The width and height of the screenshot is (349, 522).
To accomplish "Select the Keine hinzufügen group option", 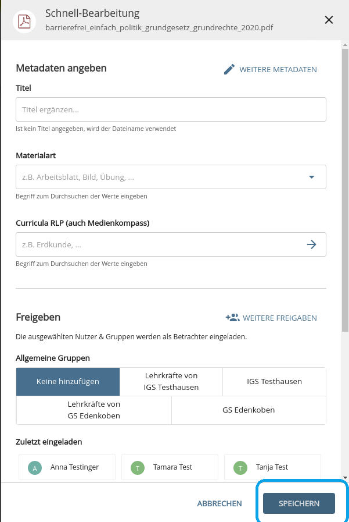I will click(x=68, y=382).
